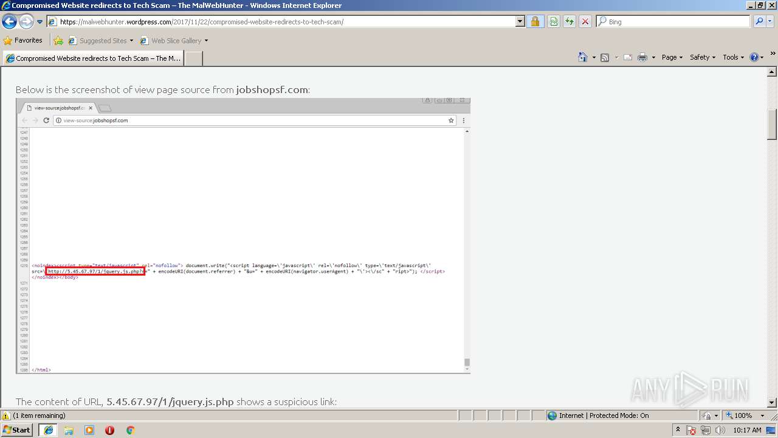Click Internet Explorer taskbar icon
Viewport: 778px width, 438px height.
(x=48, y=430)
